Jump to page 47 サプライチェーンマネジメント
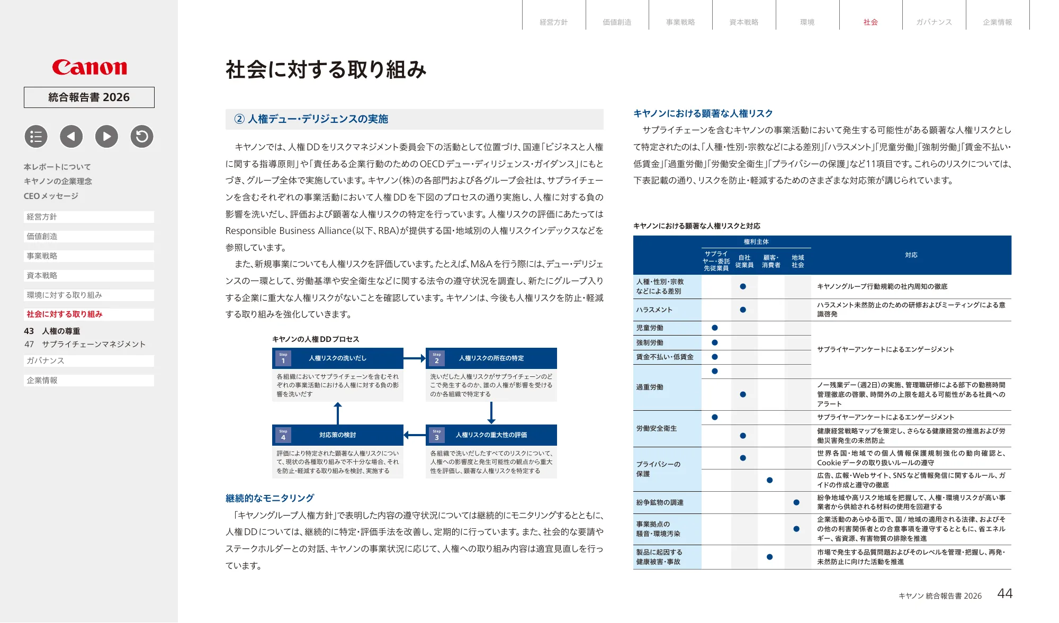The height and width of the screenshot is (623, 1059). tap(85, 344)
